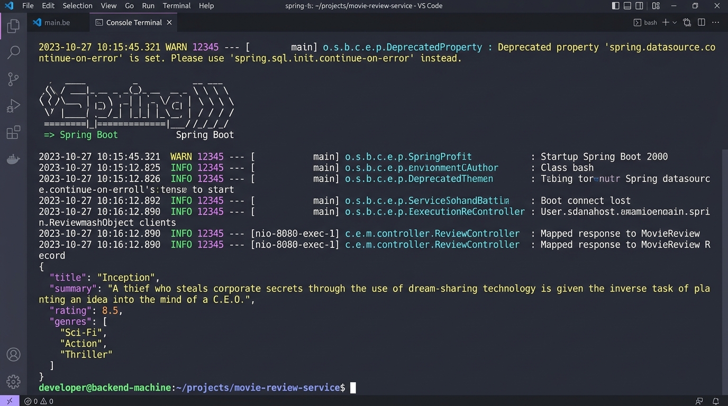Open the Docker view in the activity bar

[x=13, y=159]
